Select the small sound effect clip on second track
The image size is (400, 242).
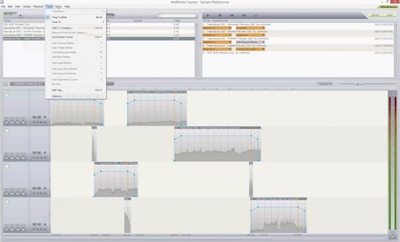coord(94,144)
